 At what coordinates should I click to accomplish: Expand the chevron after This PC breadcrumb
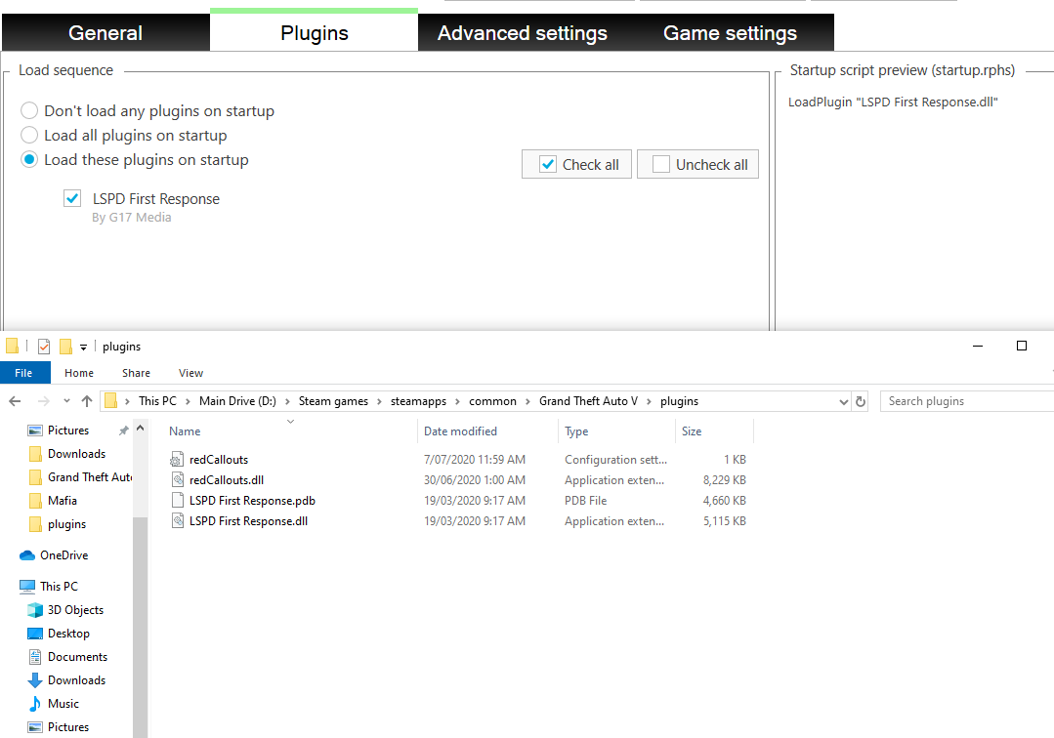tap(188, 401)
